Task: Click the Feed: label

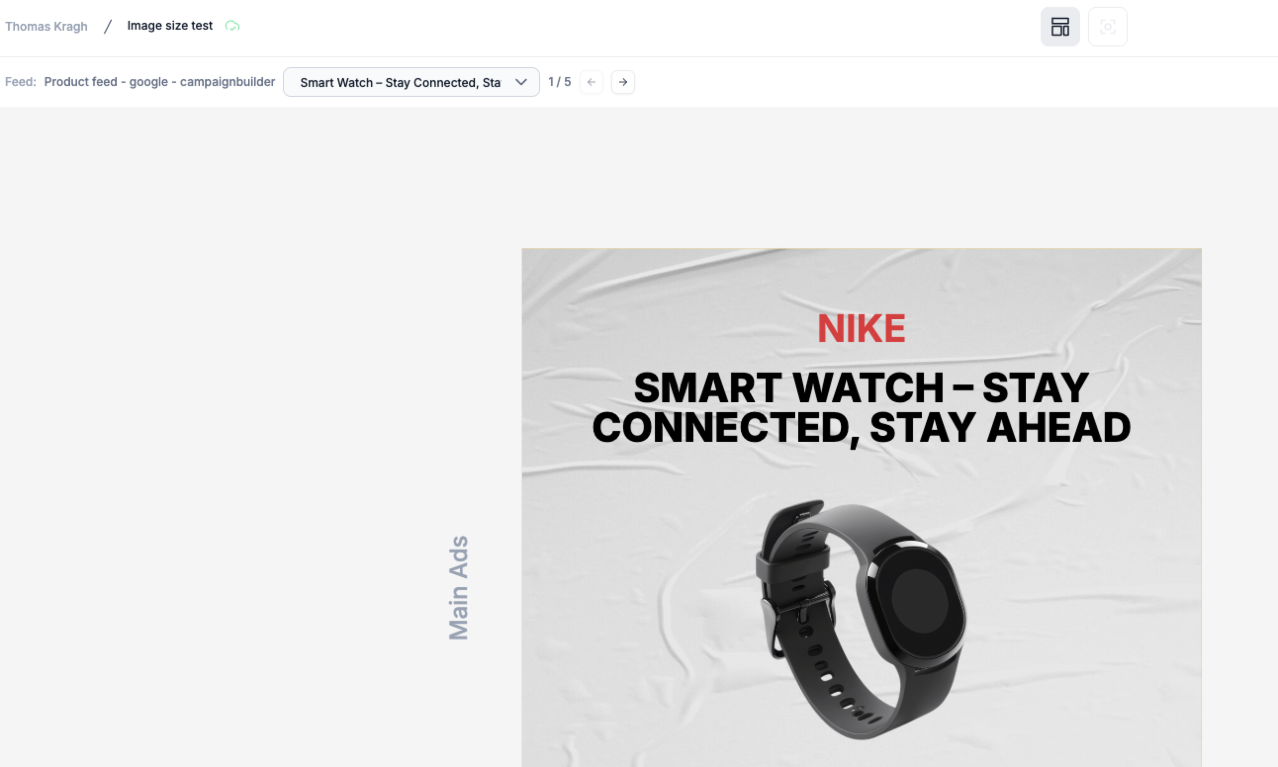Action: 21,82
